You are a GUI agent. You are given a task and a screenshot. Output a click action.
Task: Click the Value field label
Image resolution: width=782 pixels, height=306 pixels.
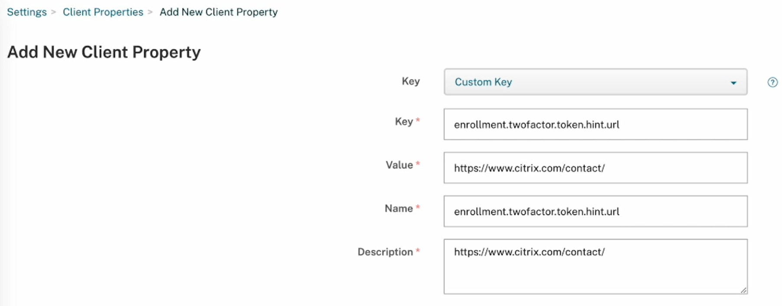pos(399,165)
